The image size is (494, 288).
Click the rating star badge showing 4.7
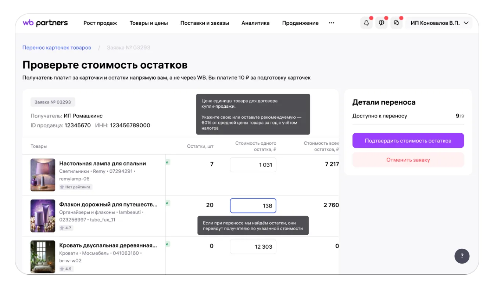66,228
